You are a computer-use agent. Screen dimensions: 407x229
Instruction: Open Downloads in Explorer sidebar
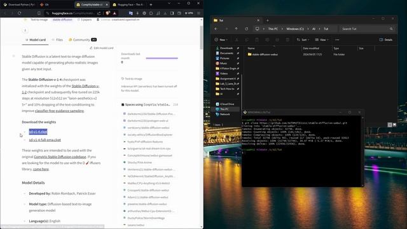point(226,48)
